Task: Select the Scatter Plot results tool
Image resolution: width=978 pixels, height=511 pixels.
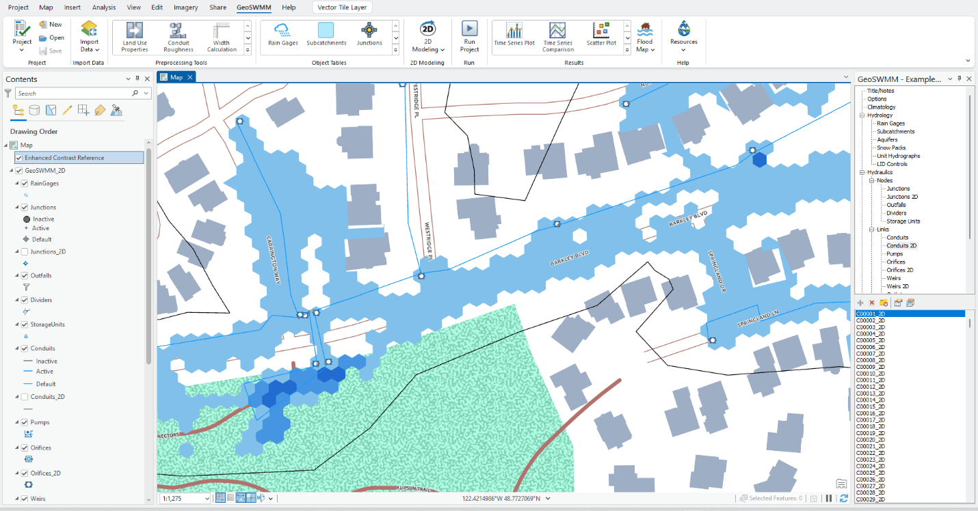Action: coord(600,36)
